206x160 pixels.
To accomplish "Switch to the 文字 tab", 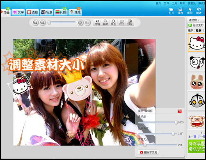I will tap(18, 12).
